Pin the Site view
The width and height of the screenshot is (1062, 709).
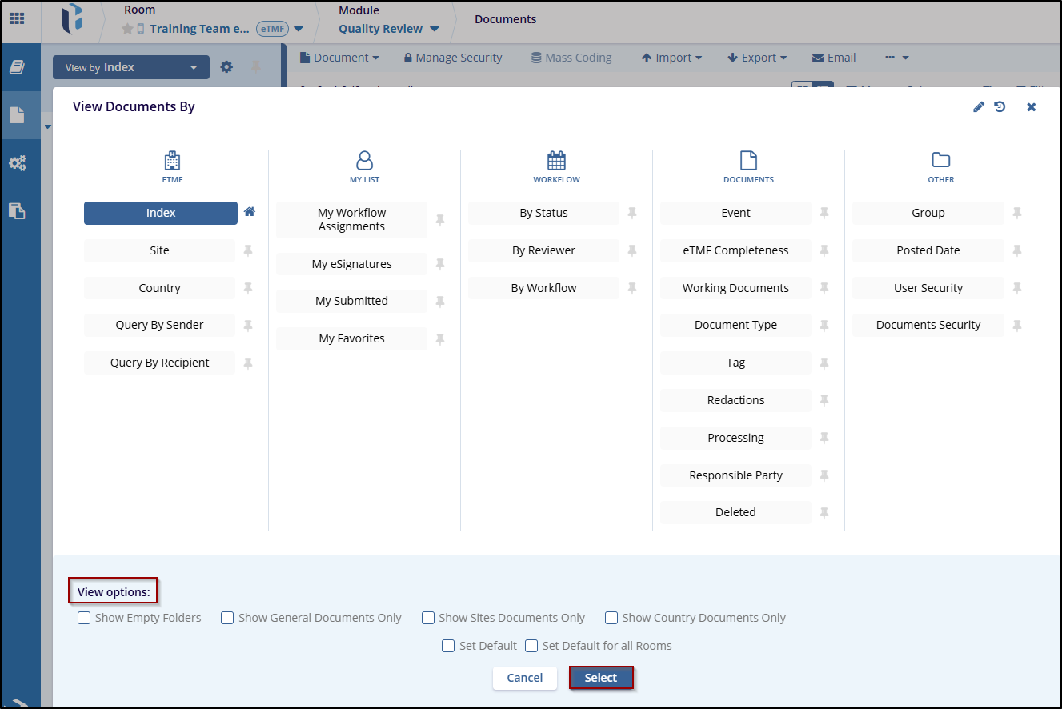(x=248, y=251)
